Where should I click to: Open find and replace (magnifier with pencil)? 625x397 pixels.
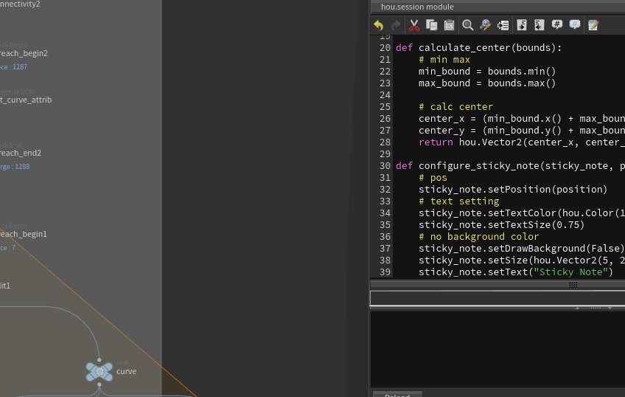point(486,25)
